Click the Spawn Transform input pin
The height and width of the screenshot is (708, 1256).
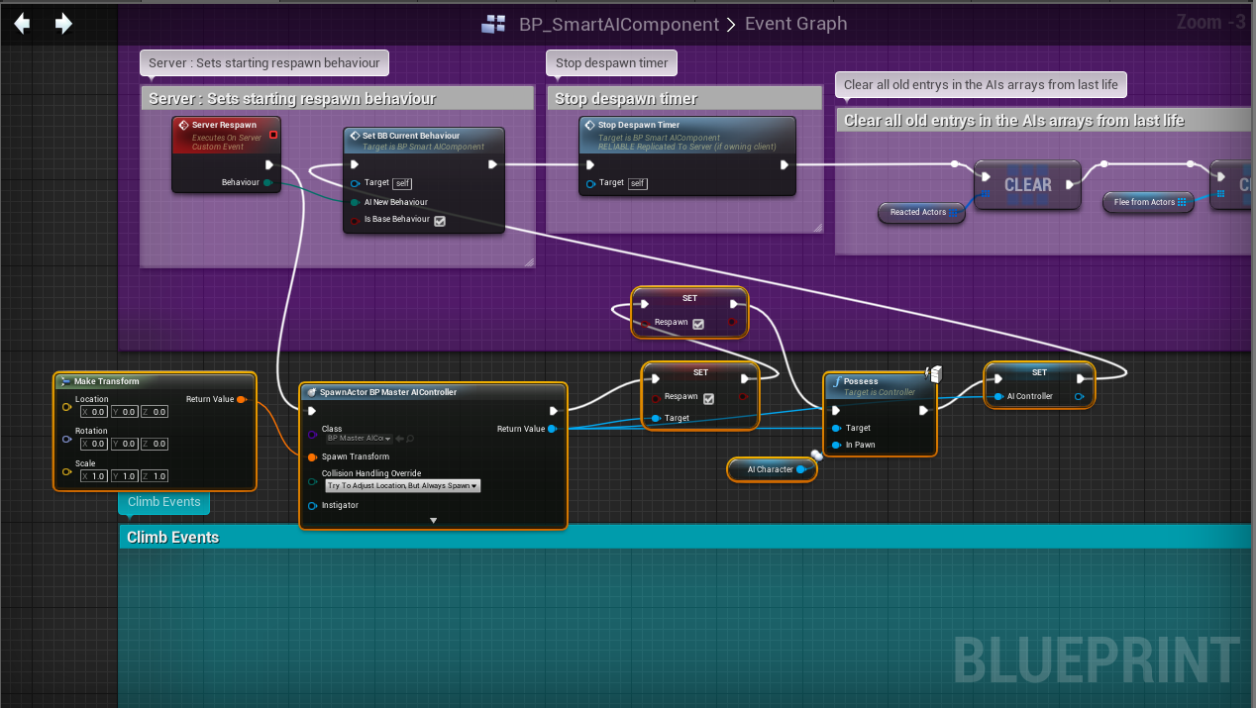coord(312,456)
